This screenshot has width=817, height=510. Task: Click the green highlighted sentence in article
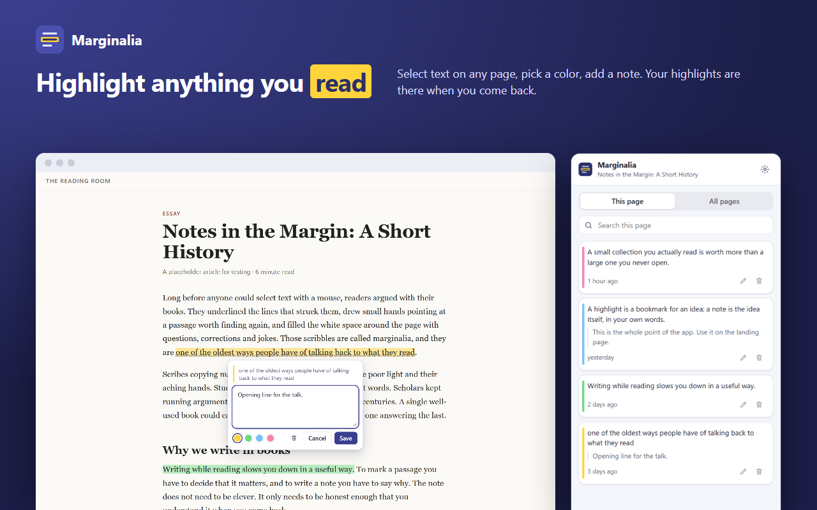pyautogui.click(x=258, y=469)
